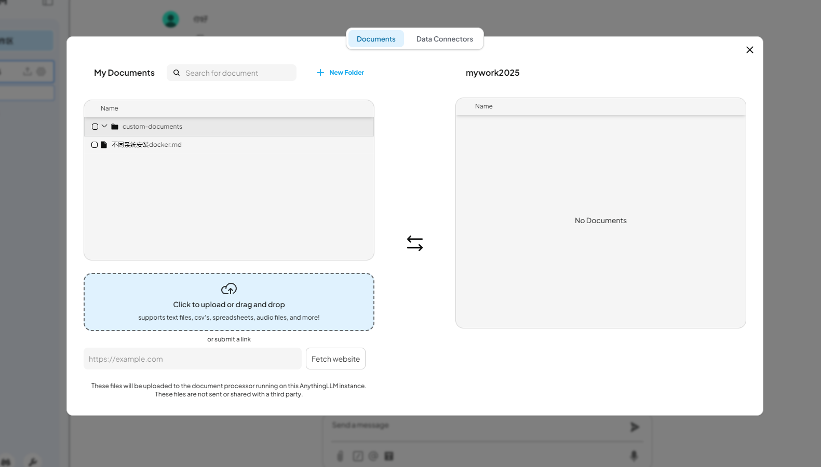Collapse the custom-documents folder chevron
Viewport: 821px width, 467px height.
[104, 126]
